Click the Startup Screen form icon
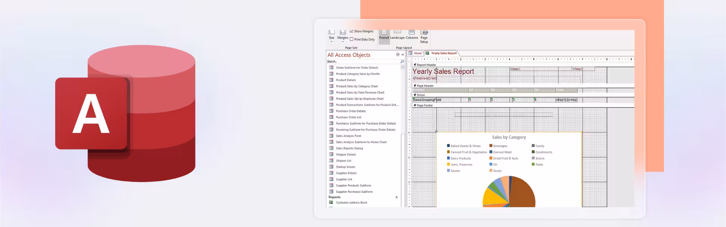726x227 pixels. [331, 167]
